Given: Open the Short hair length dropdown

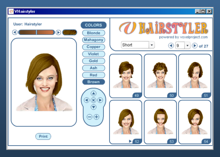Looking at the screenshot, I should click(x=152, y=45).
